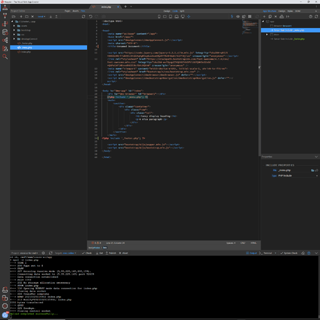Click the File input field showing _menu.php
The height and width of the screenshot is (320, 320).
[294, 170]
